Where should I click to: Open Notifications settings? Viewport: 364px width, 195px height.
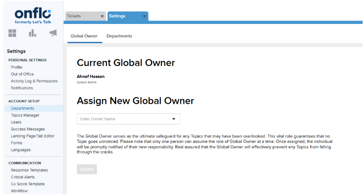pos(22,88)
